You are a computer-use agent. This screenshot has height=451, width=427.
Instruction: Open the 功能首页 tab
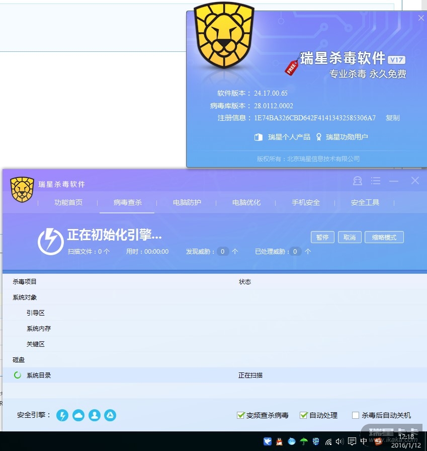tap(68, 202)
